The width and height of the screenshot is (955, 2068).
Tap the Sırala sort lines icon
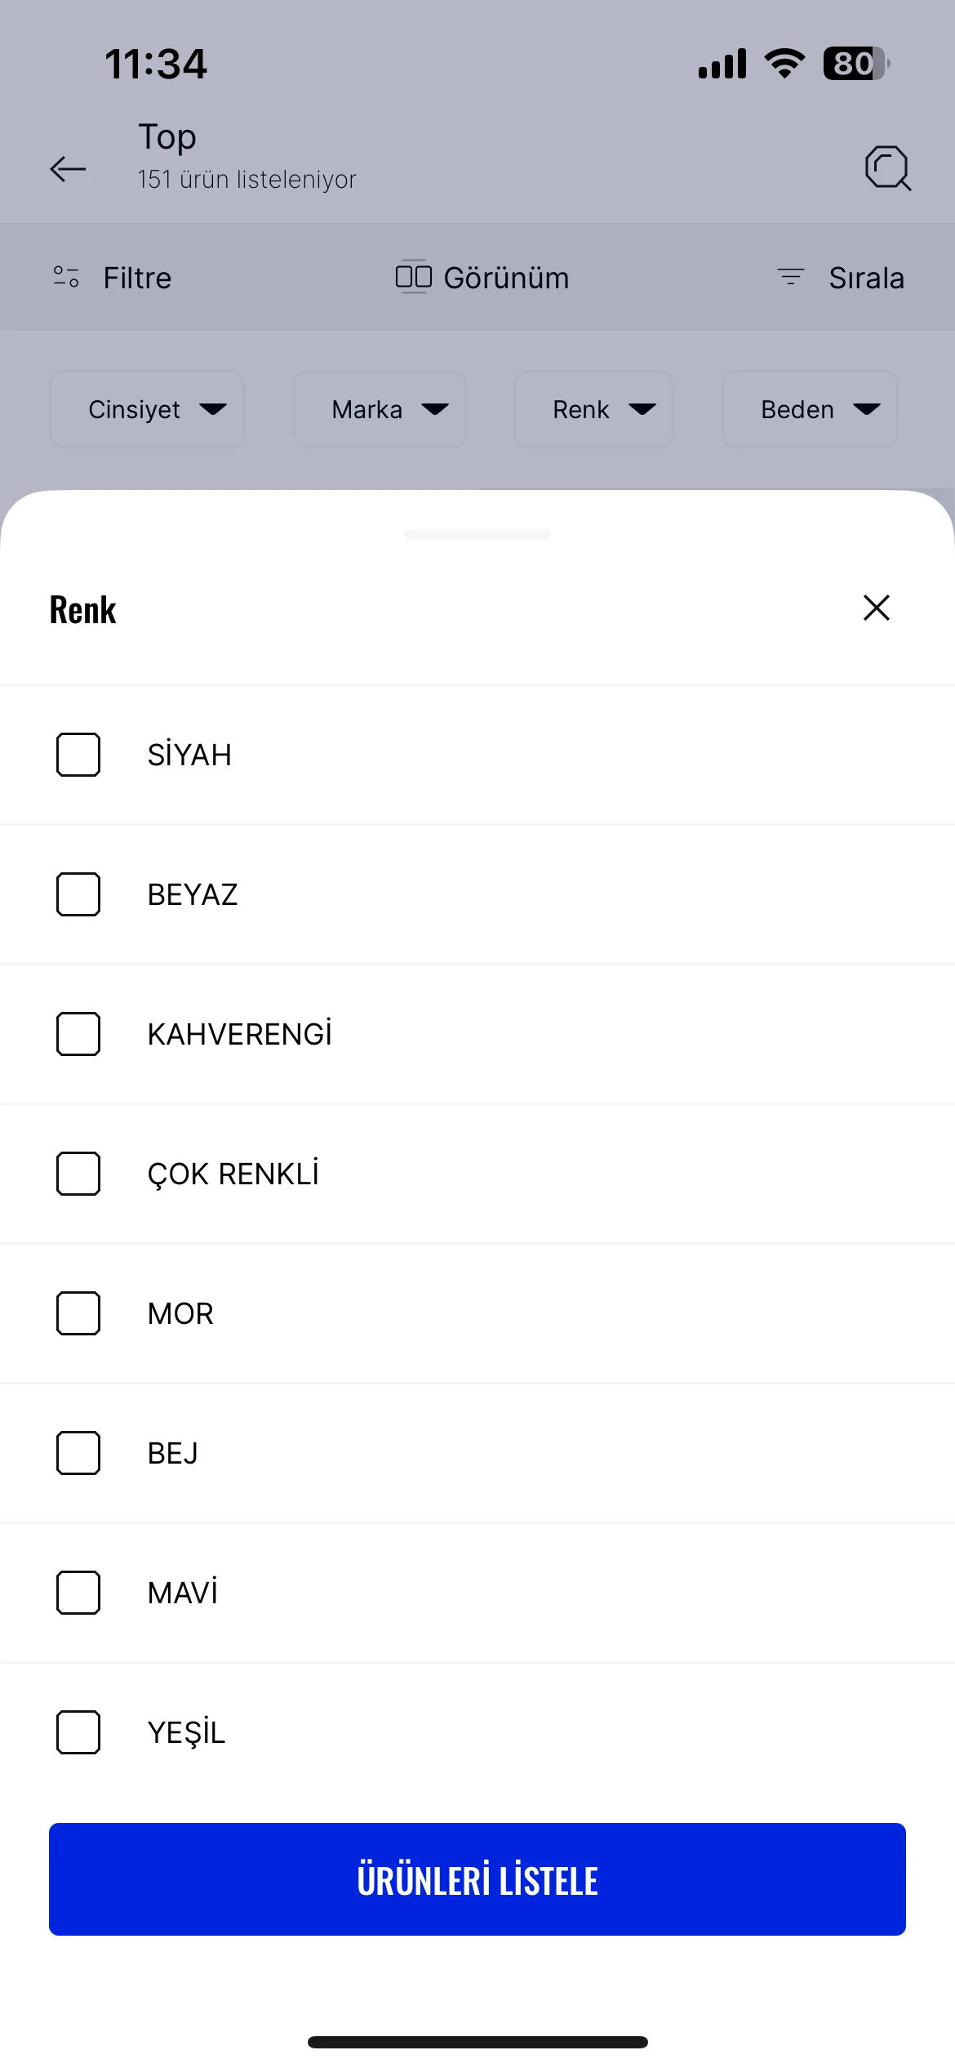pyautogui.click(x=790, y=277)
